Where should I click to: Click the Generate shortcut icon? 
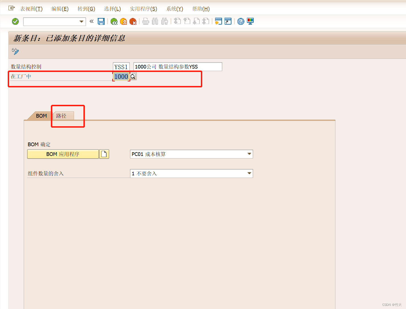coord(228,21)
